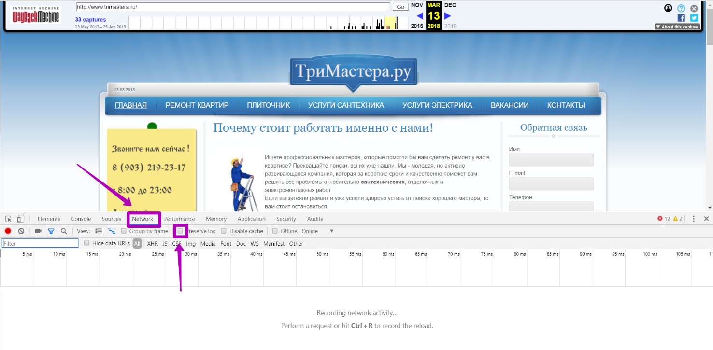Go to previous capture with left blue arrow
This screenshot has width=713, height=350.
420,16
